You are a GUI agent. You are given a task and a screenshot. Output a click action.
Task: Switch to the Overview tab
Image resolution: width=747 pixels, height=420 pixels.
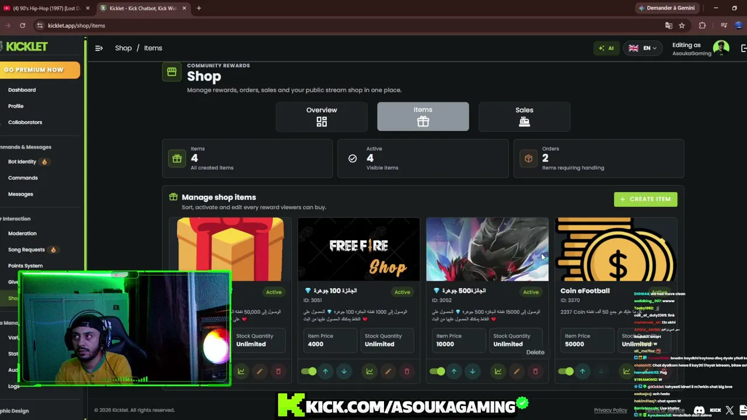[322, 116]
